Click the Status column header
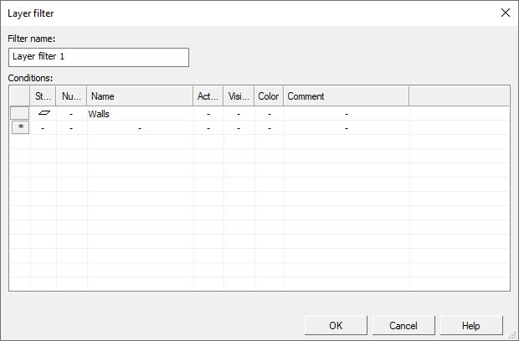The width and height of the screenshot is (519, 341). click(x=44, y=96)
